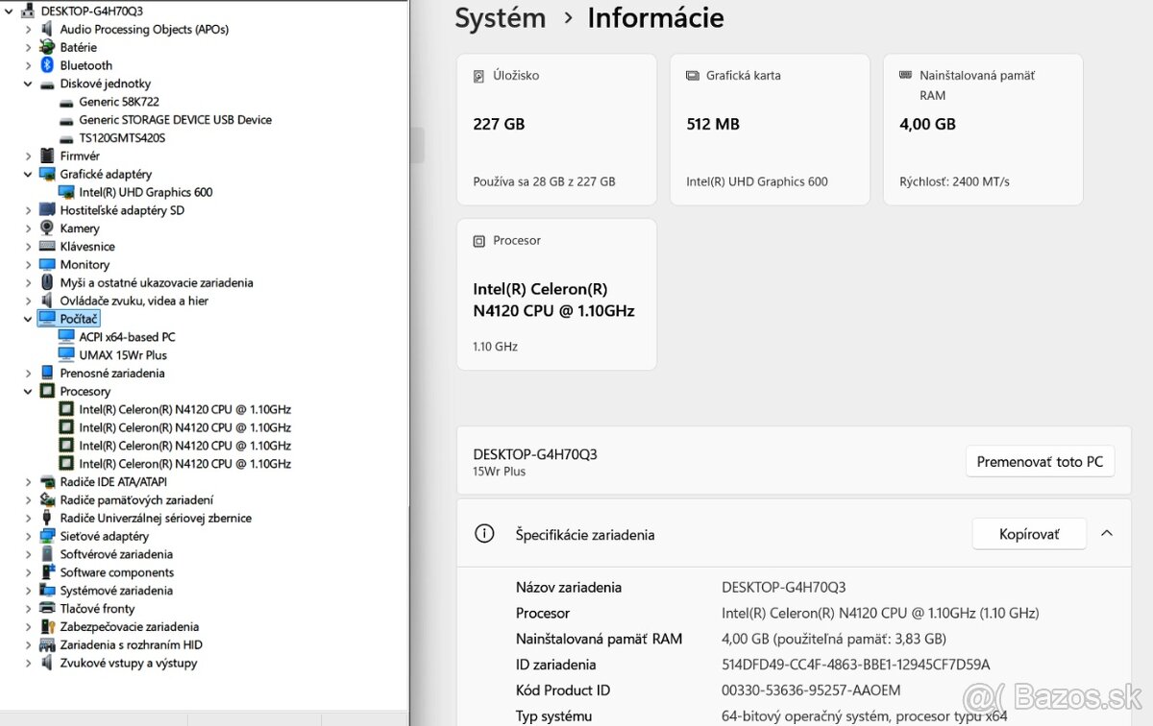The image size is (1153, 726).
Task: Open the Nainštalovaná pamäť RAM card
Action: tap(982, 130)
